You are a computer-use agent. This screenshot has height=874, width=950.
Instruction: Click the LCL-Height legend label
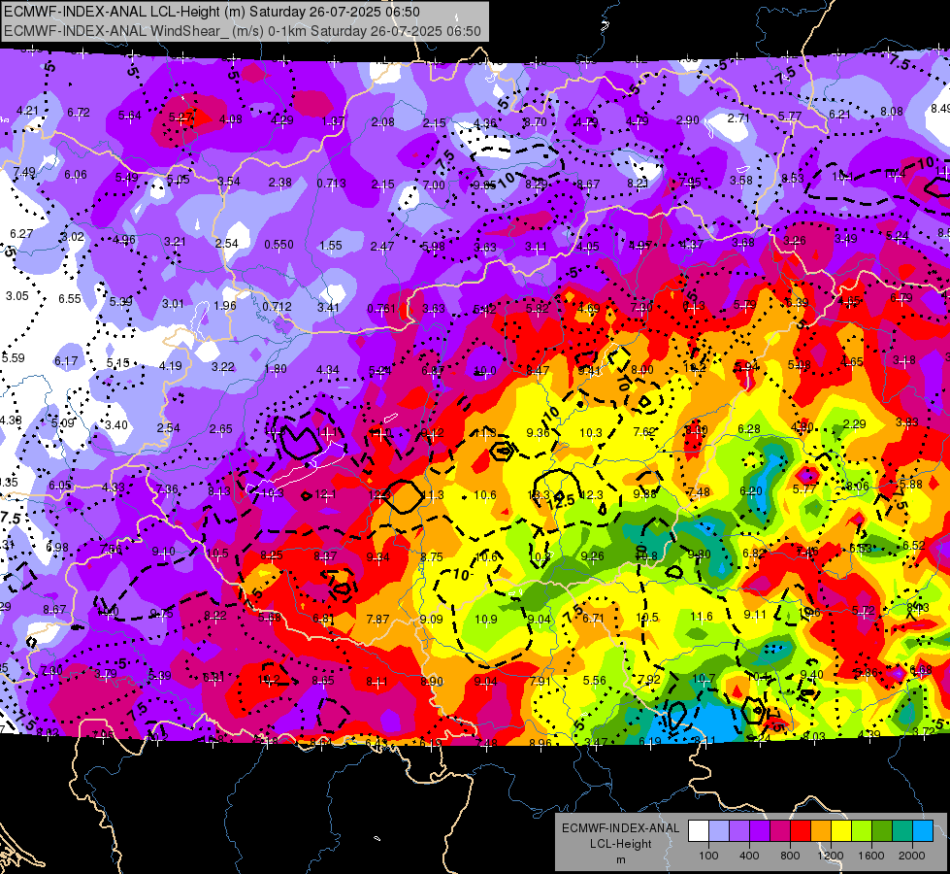click(620, 844)
